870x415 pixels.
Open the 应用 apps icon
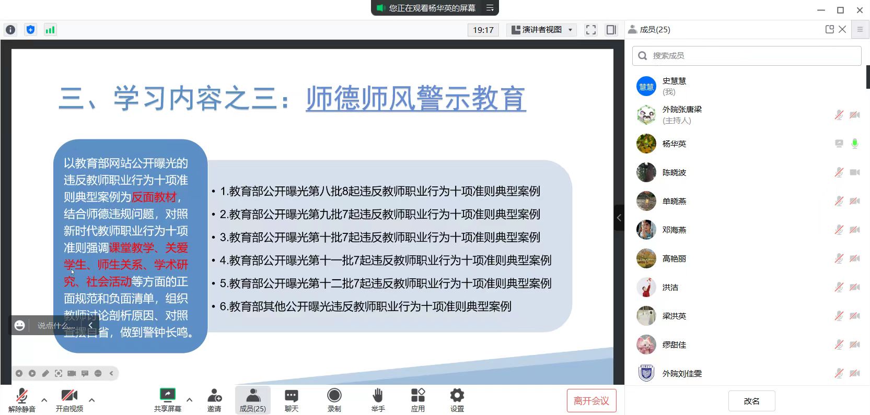417,400
